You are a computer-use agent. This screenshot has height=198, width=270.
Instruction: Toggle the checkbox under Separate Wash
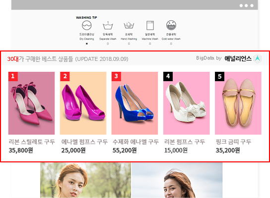pos(108,44)
